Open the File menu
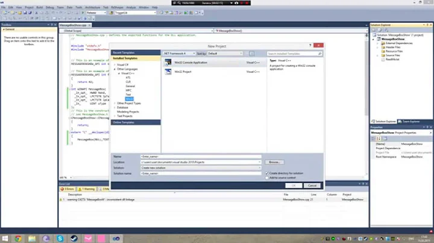Viewport: 434px width, 243px height. 3,7
